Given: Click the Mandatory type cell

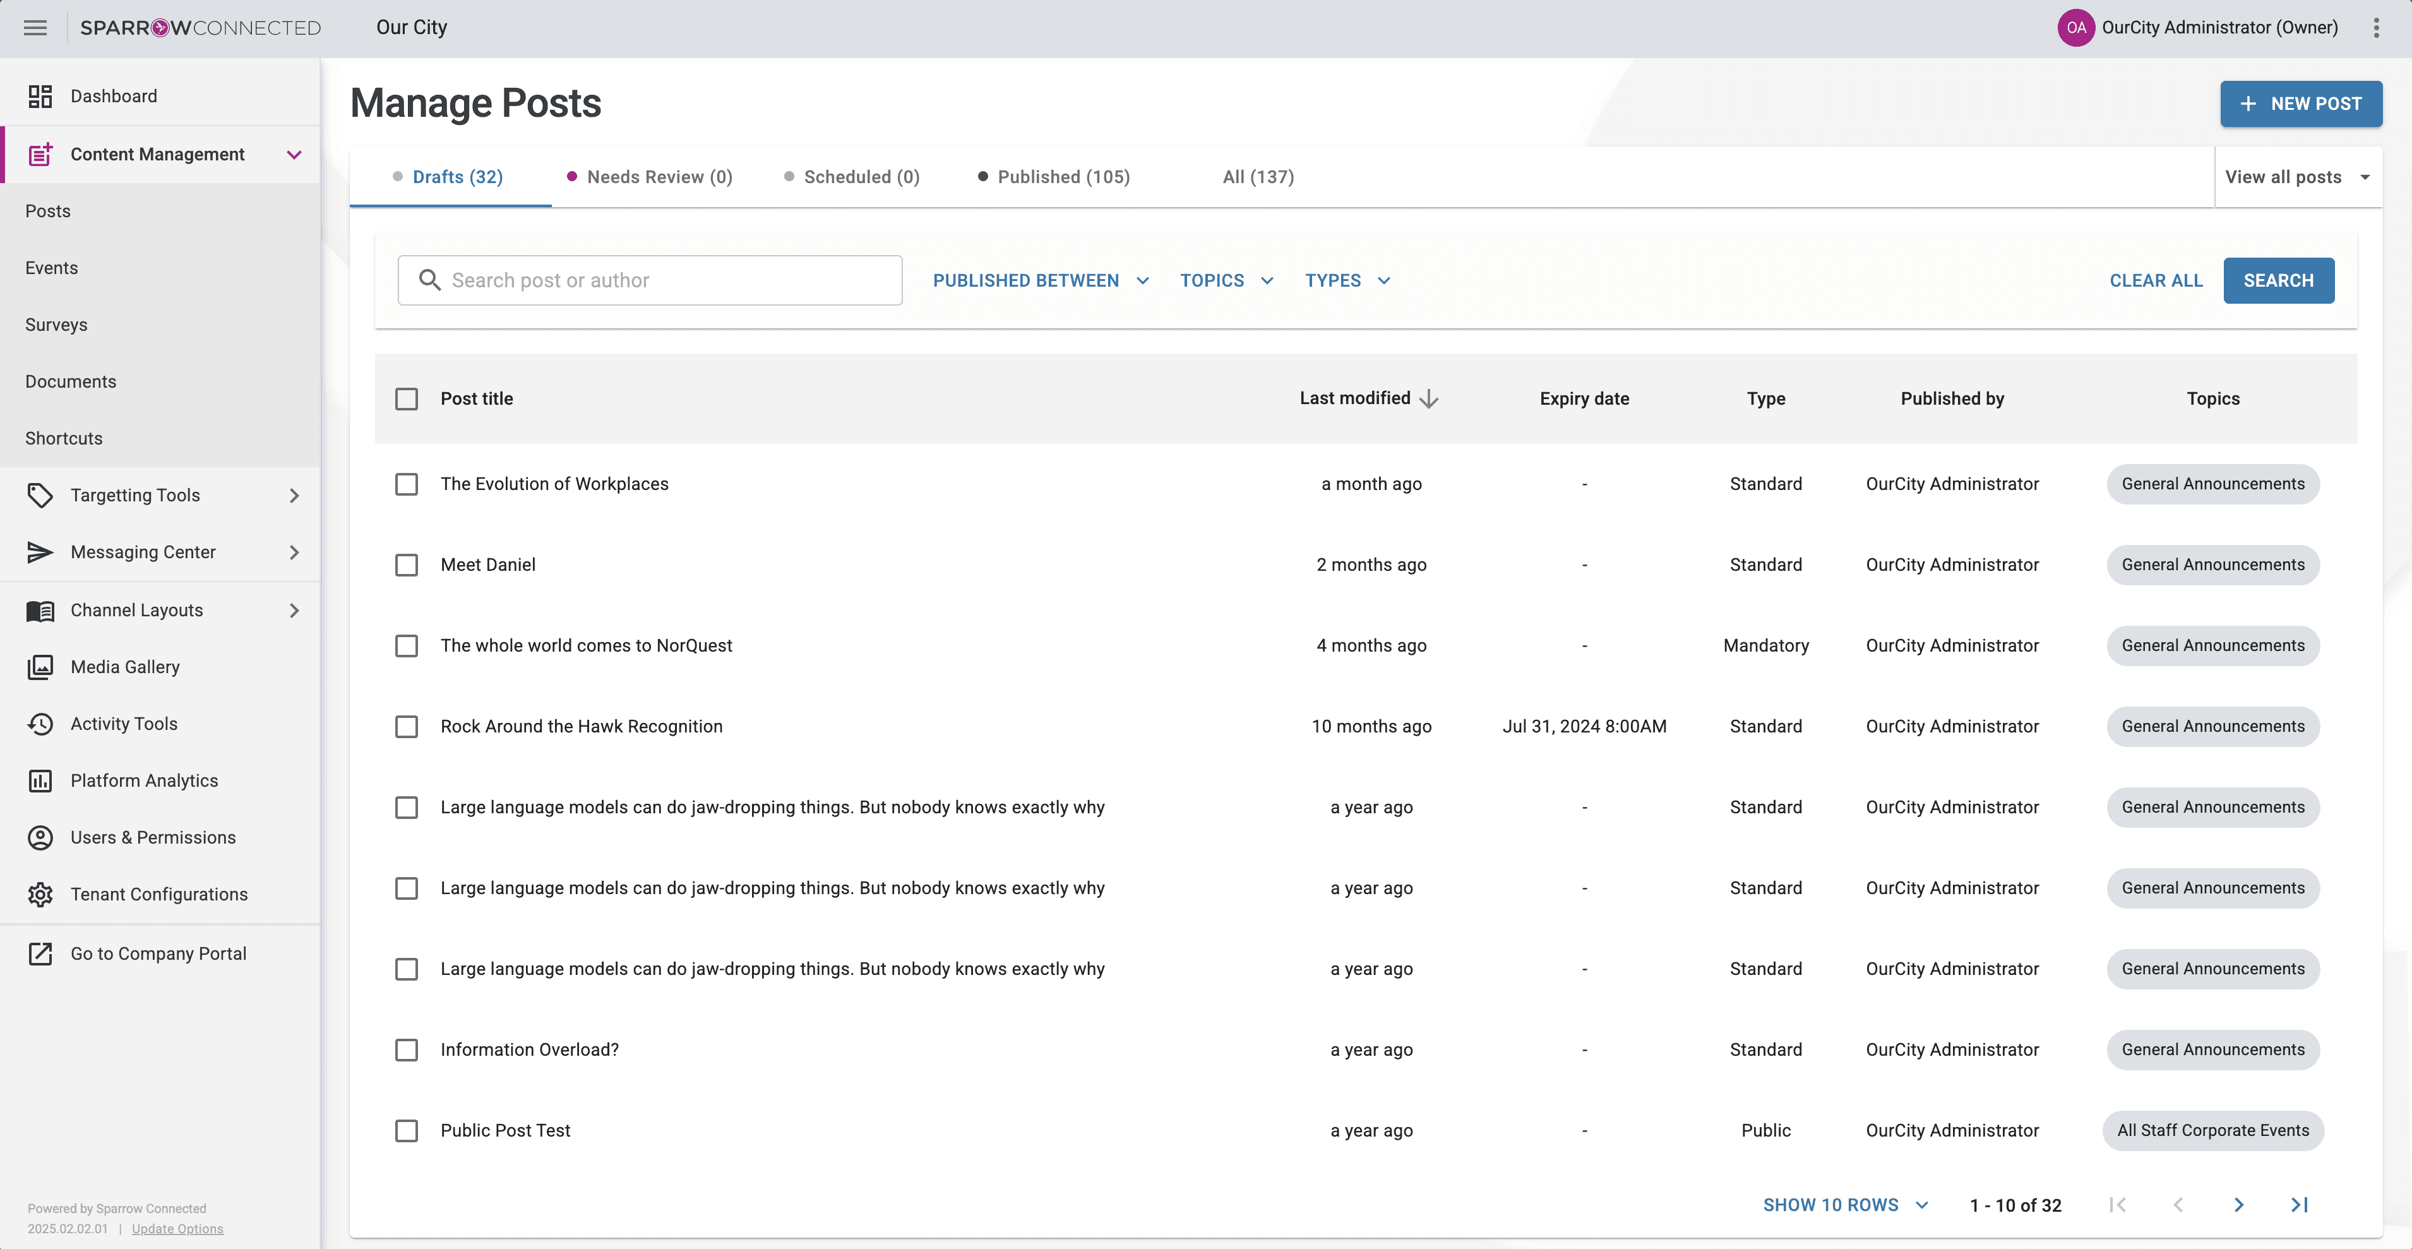Looking at the screenshot, I should pyautogui.click(x=1766, y=646).
